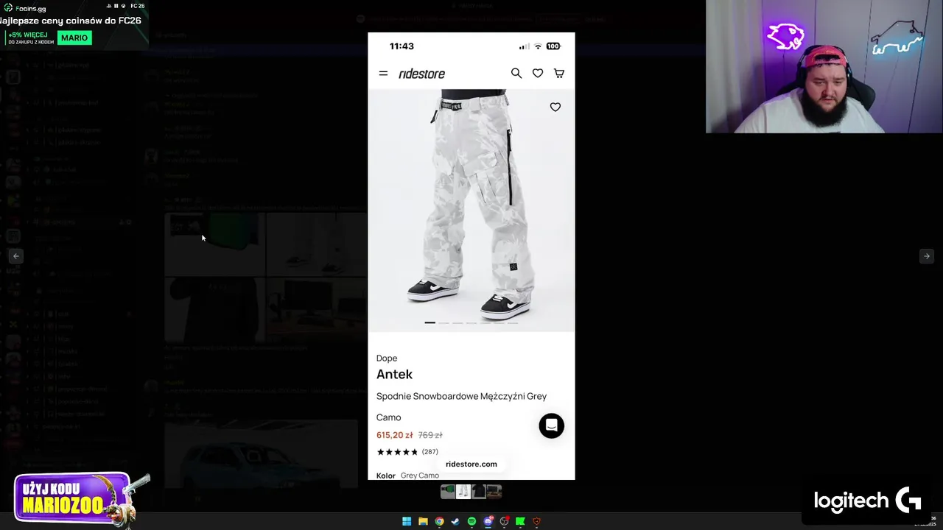Open Discord from the taskbar
This screenshot has height=530, width=943.
pyautogui.click(x=488, y=521)
